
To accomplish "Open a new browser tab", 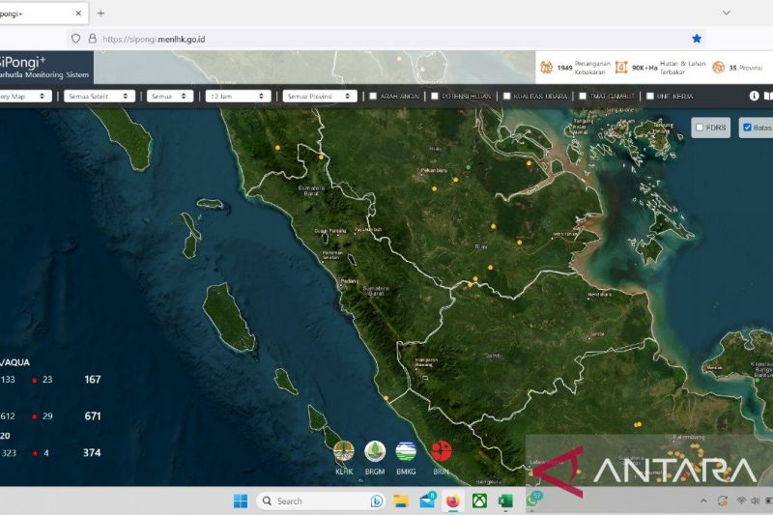I will tap(100, 14).
